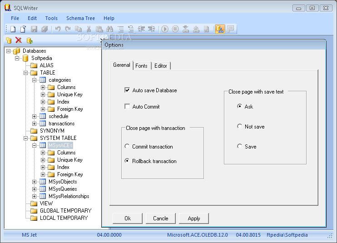Image resolution: width=337 pixels, height=243 pixels.
Task: Open the Tools menu
Action: 51,18
